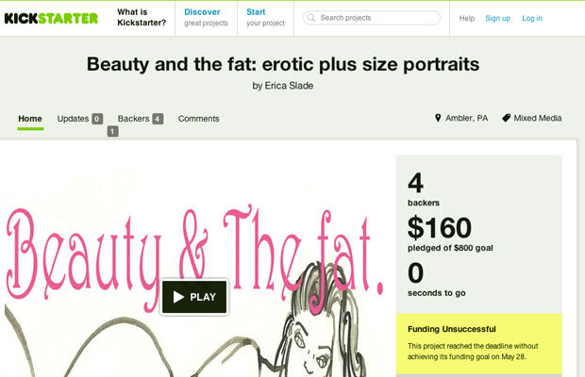Open the Backers tab
Viewport: 585px width, 377px height.
134,119
